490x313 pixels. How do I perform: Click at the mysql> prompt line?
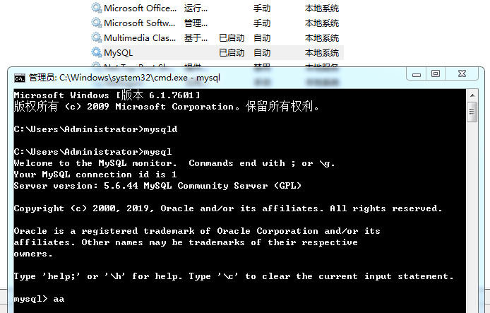coord(39,299)
